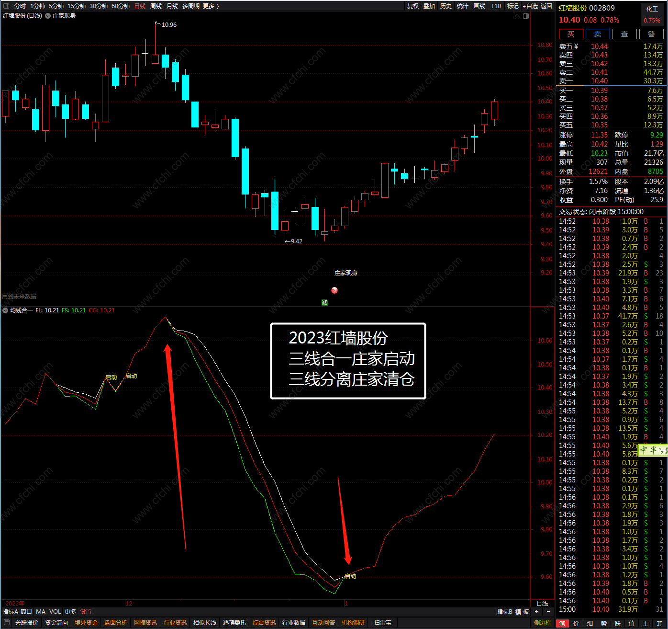Activate the 画线 drawing tool
This screenshot has height=629, width=668.
click(x=479, y=6)
